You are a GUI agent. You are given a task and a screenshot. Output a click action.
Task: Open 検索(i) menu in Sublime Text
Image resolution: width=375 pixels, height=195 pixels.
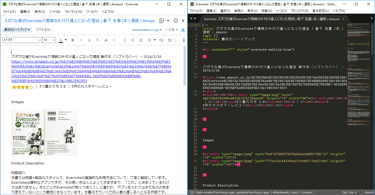[239, 11]
